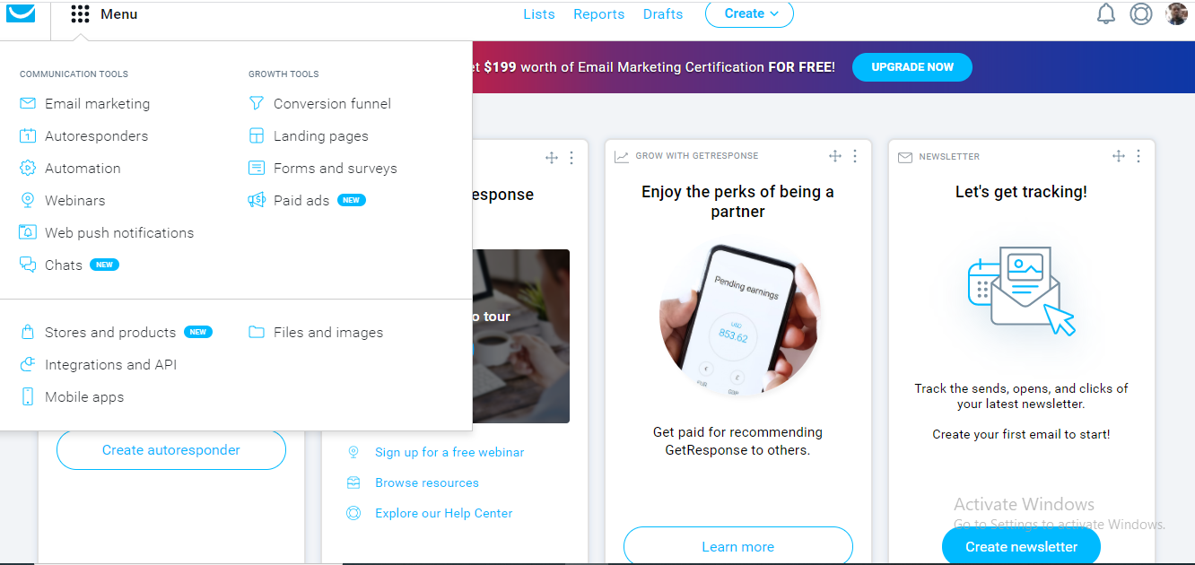Open the Drafts section

(662, 13)
